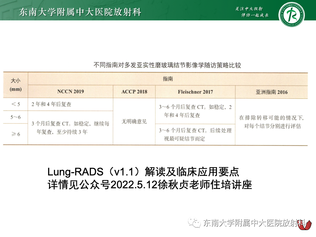316x237 pixels.
Task: Click the 指南 header cell
Action: (x=168, y=79)
